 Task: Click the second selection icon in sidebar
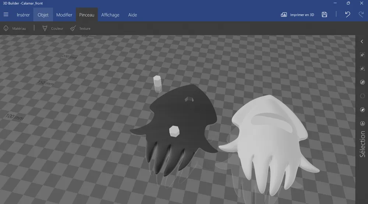362,68
